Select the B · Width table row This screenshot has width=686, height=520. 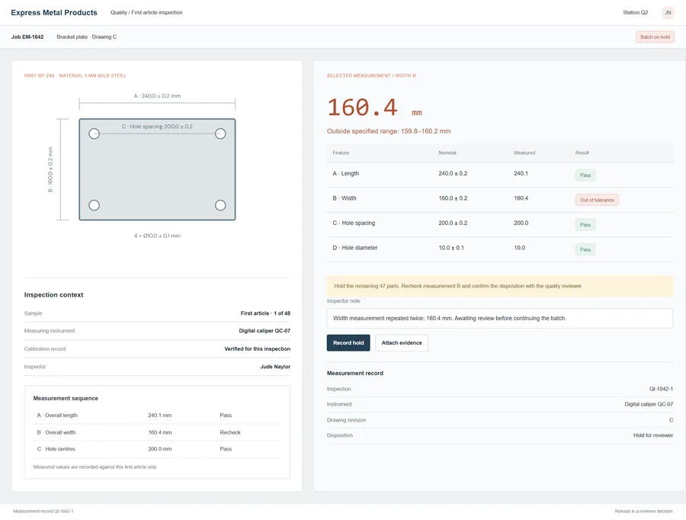(x=499, y=200)
